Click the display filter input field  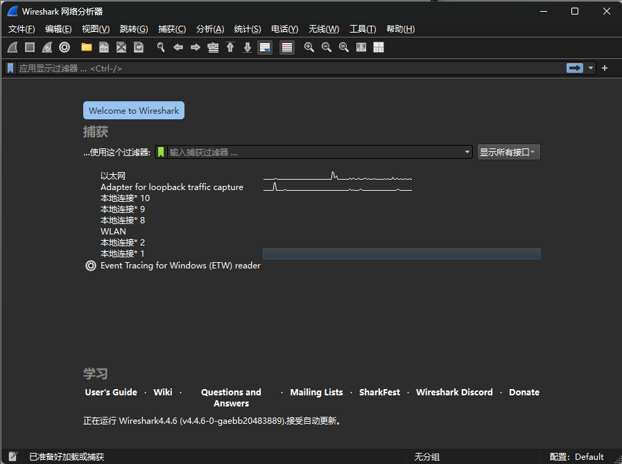click(x=291, y=68)
